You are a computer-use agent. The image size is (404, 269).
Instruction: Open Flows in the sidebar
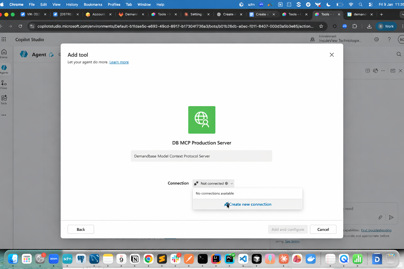(x=4, y=85)
